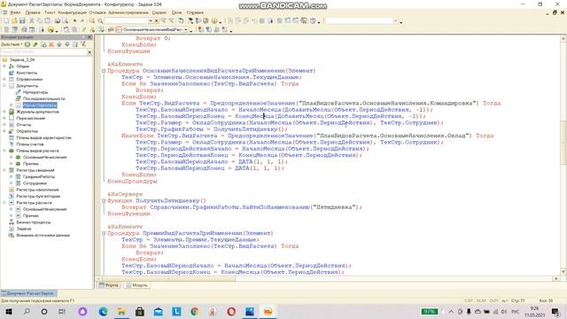Open the Правка menu
The image size is (567, 319).
pos(33,12)
